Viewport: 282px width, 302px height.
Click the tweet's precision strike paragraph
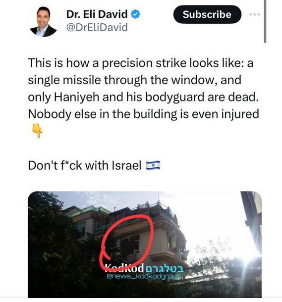pyautogui.click(x=143, y=89)
